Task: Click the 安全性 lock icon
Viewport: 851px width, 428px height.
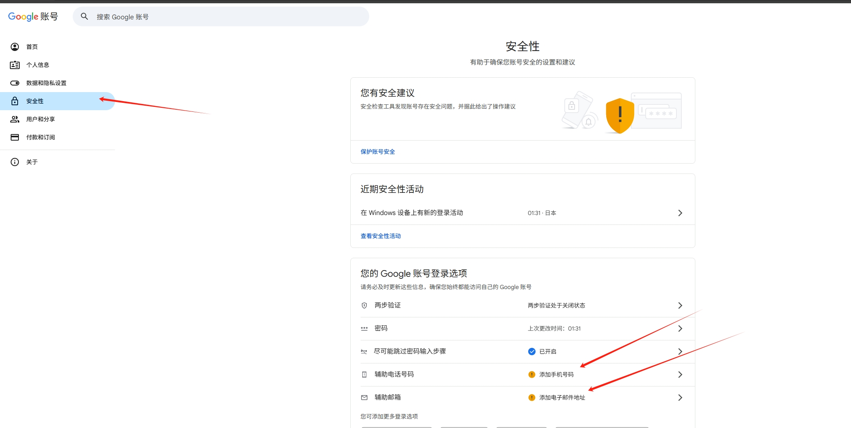Action: tap(15, 101)
